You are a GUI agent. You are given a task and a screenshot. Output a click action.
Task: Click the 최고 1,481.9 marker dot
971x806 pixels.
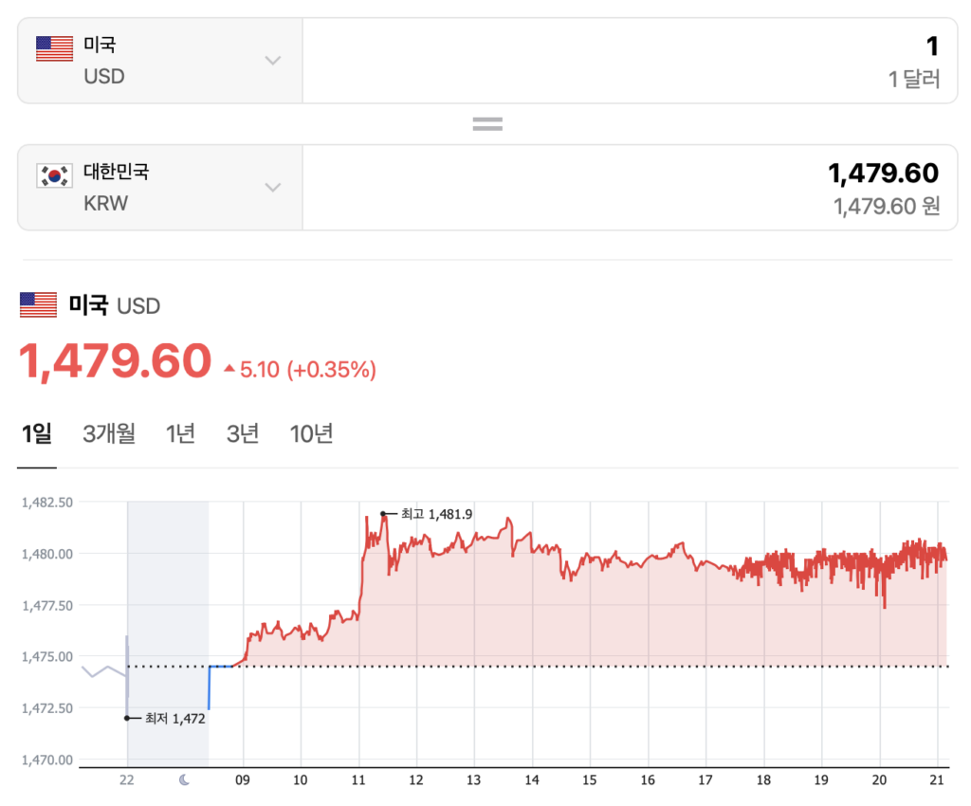tap(383, 512)
